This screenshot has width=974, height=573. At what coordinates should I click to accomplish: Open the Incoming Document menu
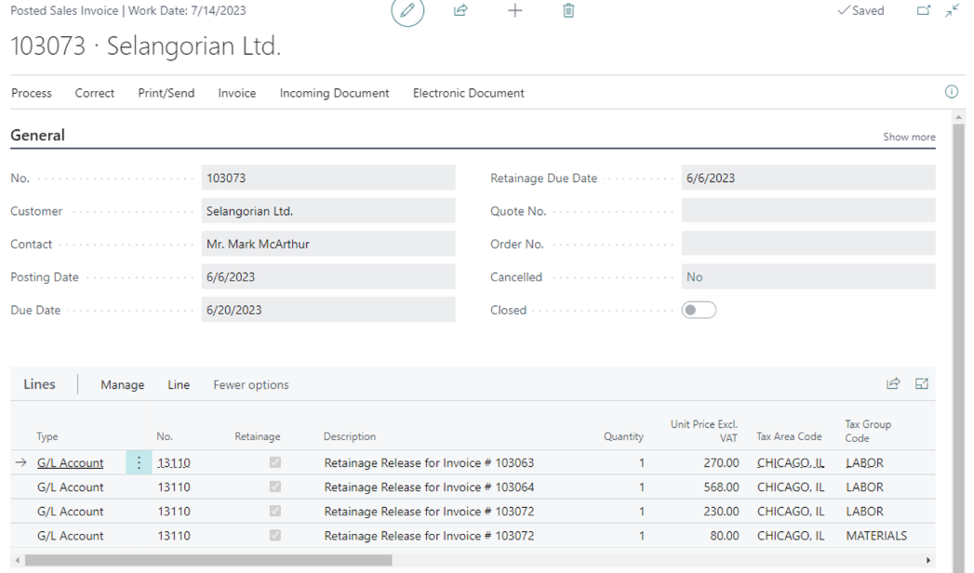point(334,93)
